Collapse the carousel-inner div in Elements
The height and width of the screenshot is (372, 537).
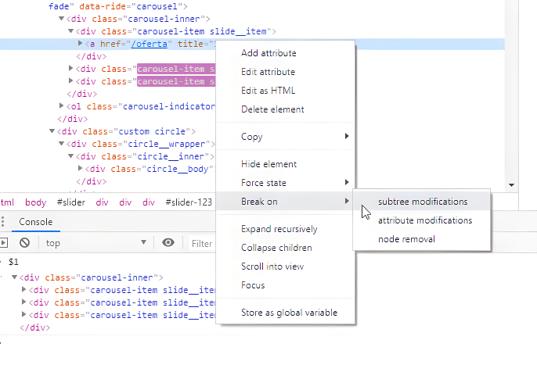62,18
